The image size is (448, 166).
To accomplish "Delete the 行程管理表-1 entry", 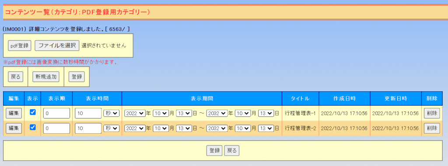I will click(x=432, y=113).
